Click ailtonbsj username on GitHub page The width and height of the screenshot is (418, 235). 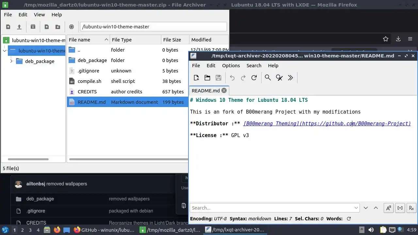36,184
